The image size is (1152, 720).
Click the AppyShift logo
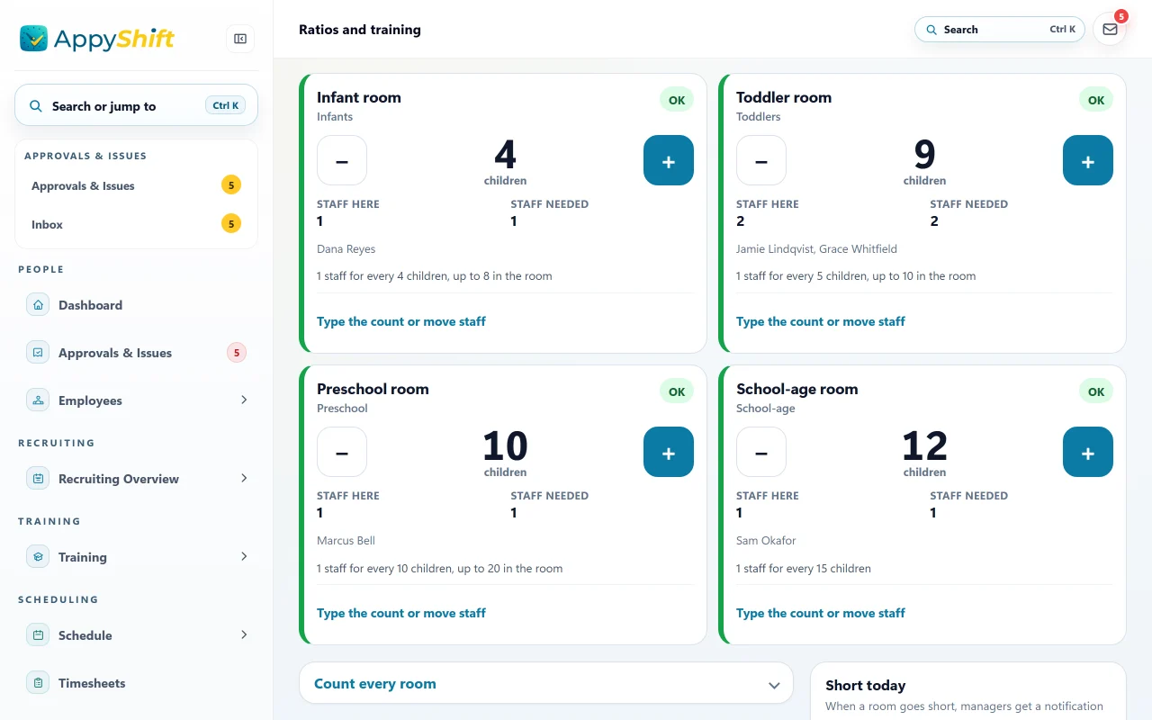[x=97, y=39]
